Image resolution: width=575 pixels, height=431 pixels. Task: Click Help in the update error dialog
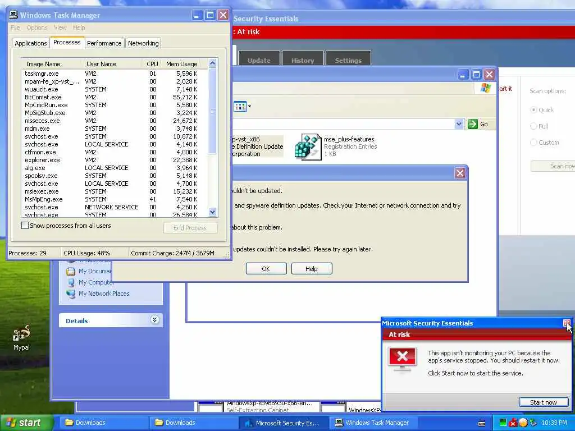click(x=311, y=269)
